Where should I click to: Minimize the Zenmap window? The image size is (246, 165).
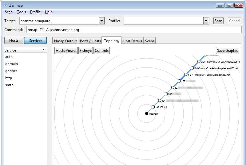pos(220,6)
